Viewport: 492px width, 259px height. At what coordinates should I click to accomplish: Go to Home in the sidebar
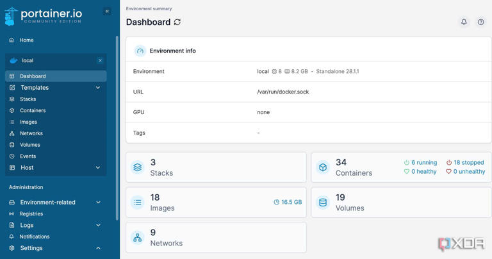click(x=26, y=40)
